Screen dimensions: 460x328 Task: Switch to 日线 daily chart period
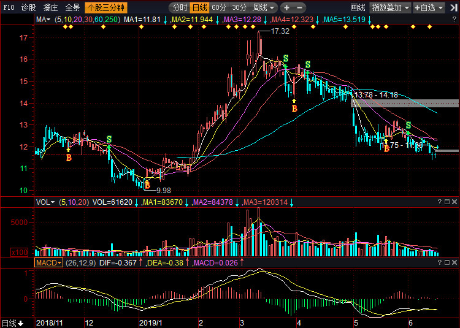199,8
